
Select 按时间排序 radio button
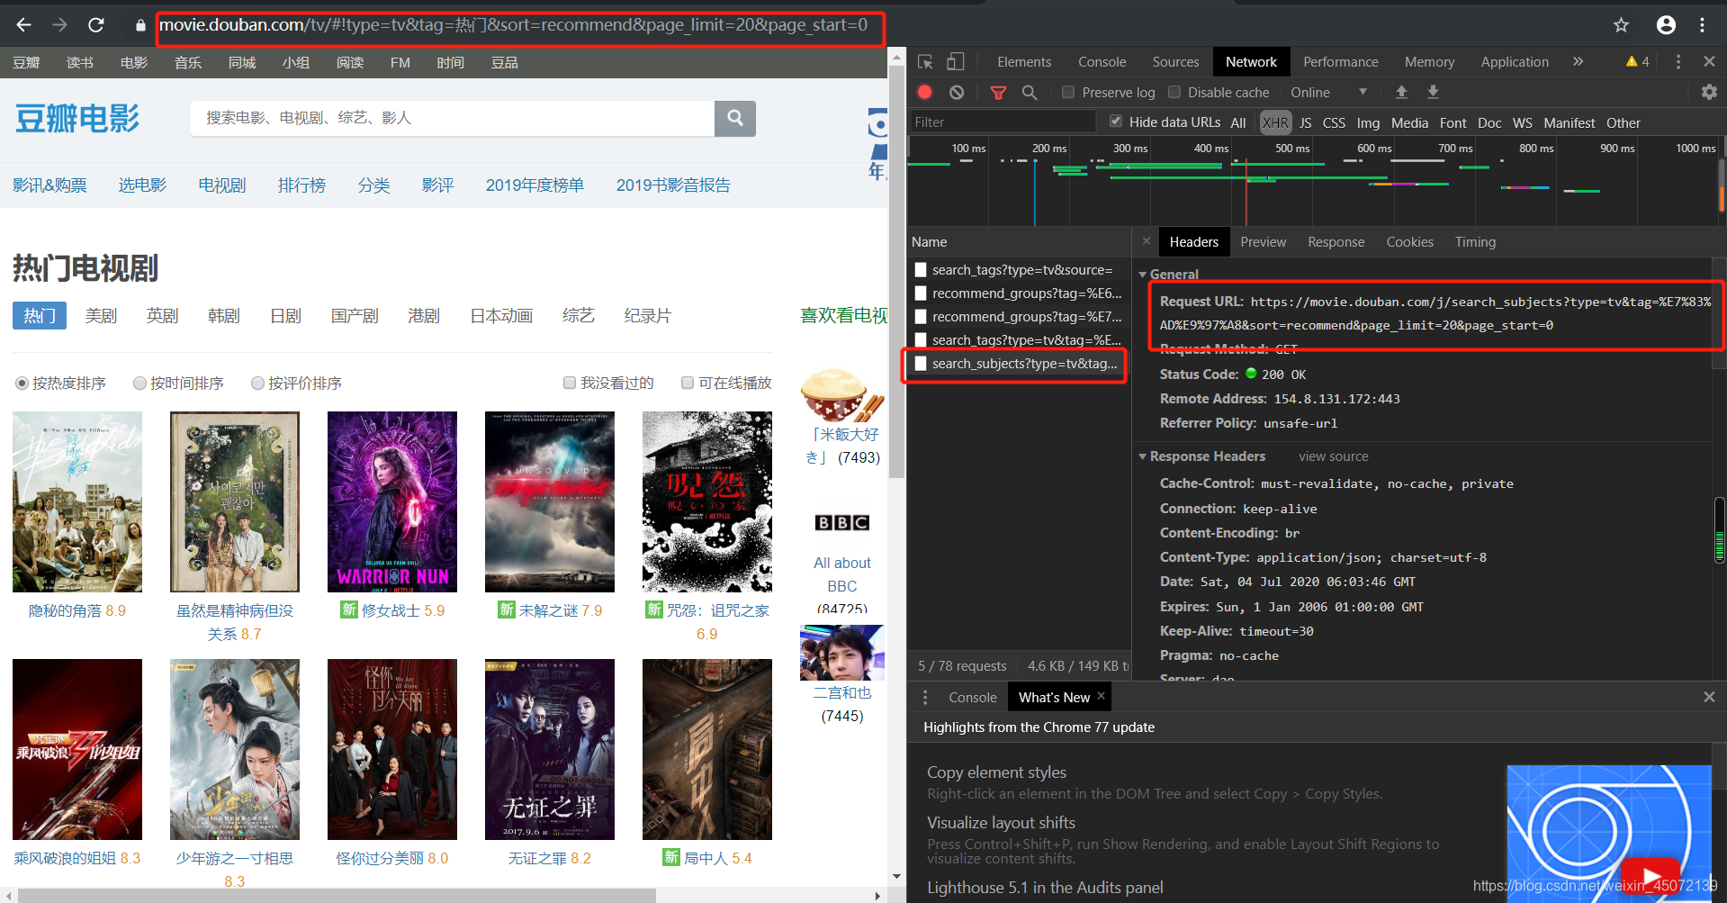139,383
